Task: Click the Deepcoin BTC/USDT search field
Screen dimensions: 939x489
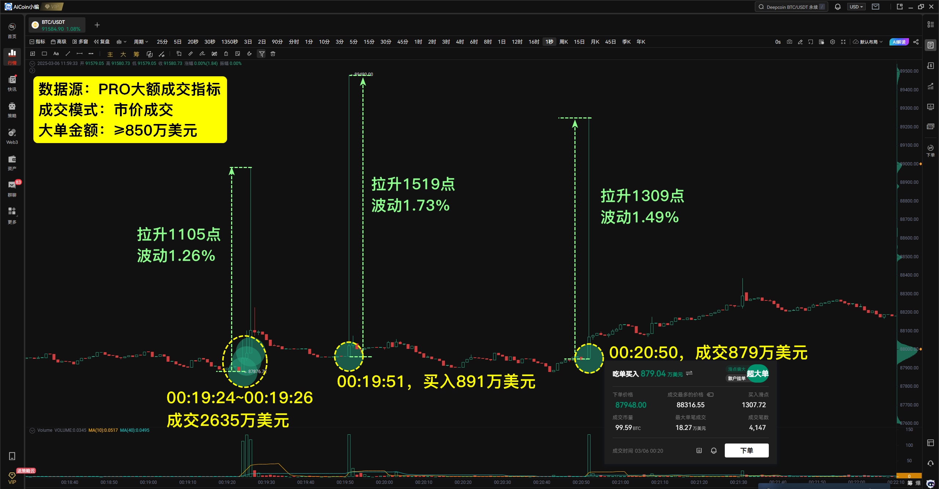Action: [x=791, y=7]
